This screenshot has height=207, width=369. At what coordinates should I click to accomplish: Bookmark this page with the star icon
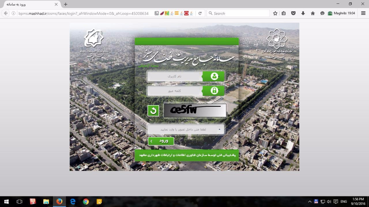[x=275, y=13]
